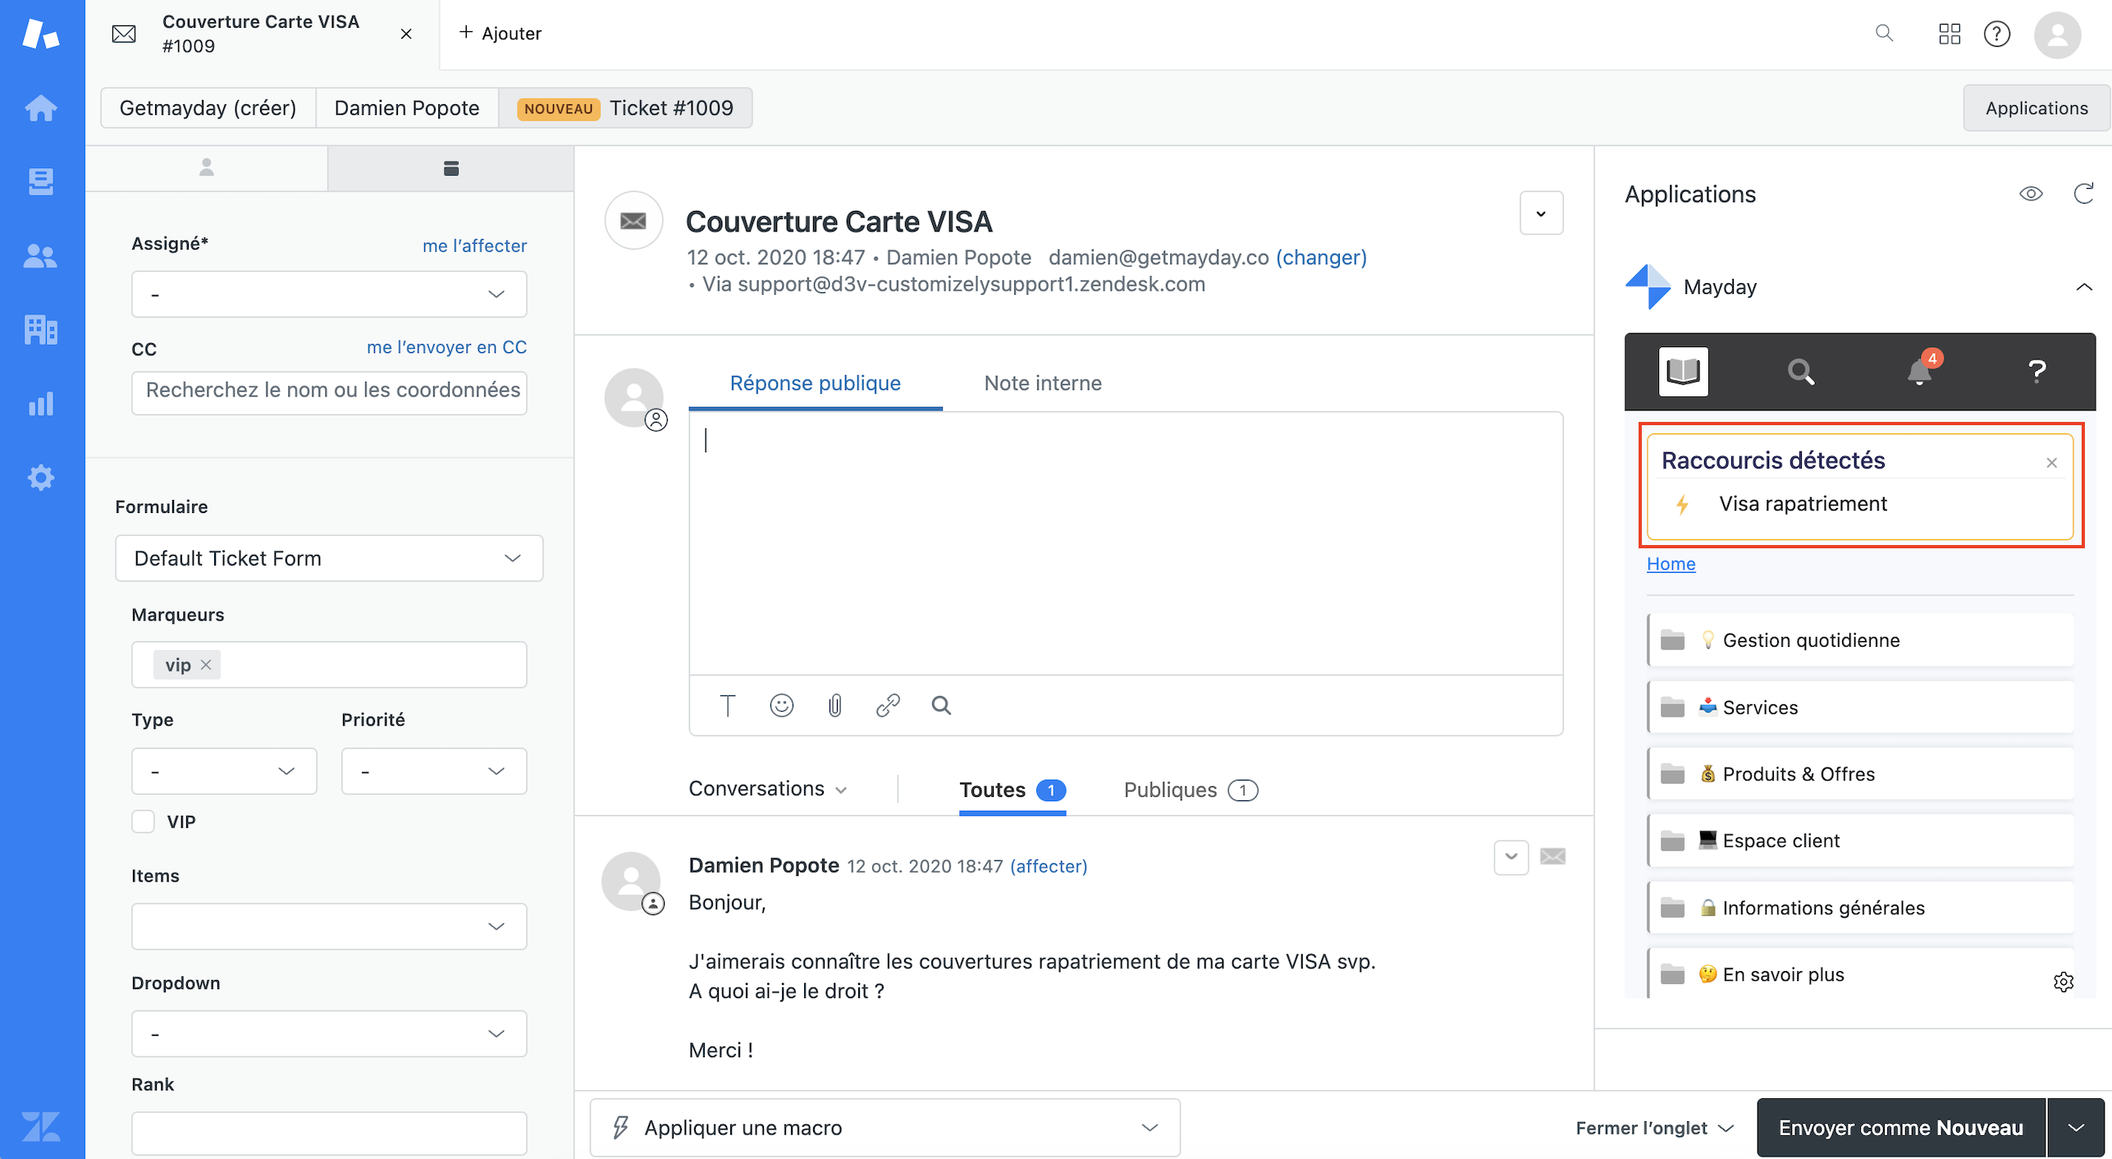Insert emoji via smiley icon
2112x1159 pixels.
pyautogui.click(x=781, y=705)
